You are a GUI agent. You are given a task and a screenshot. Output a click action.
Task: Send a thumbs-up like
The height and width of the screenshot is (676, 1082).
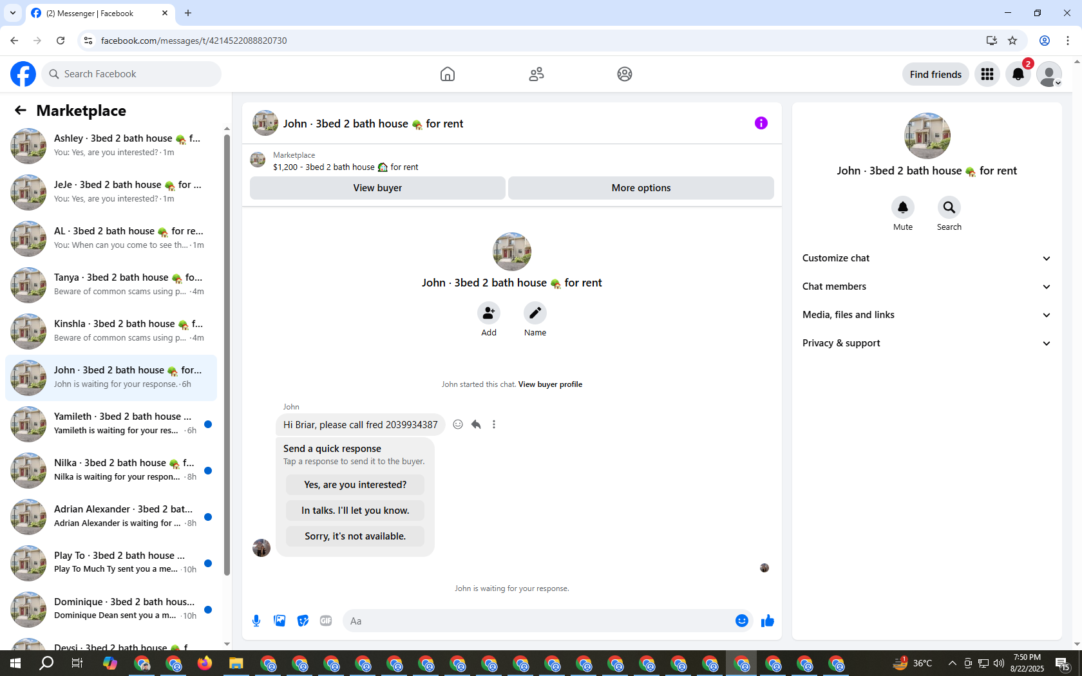767,621
